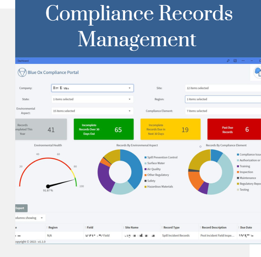The height and width of the screenshot is (257, 261).
Task: Click the Incomplete Records Over 30 Days Out card
Action: pos(103,129)
